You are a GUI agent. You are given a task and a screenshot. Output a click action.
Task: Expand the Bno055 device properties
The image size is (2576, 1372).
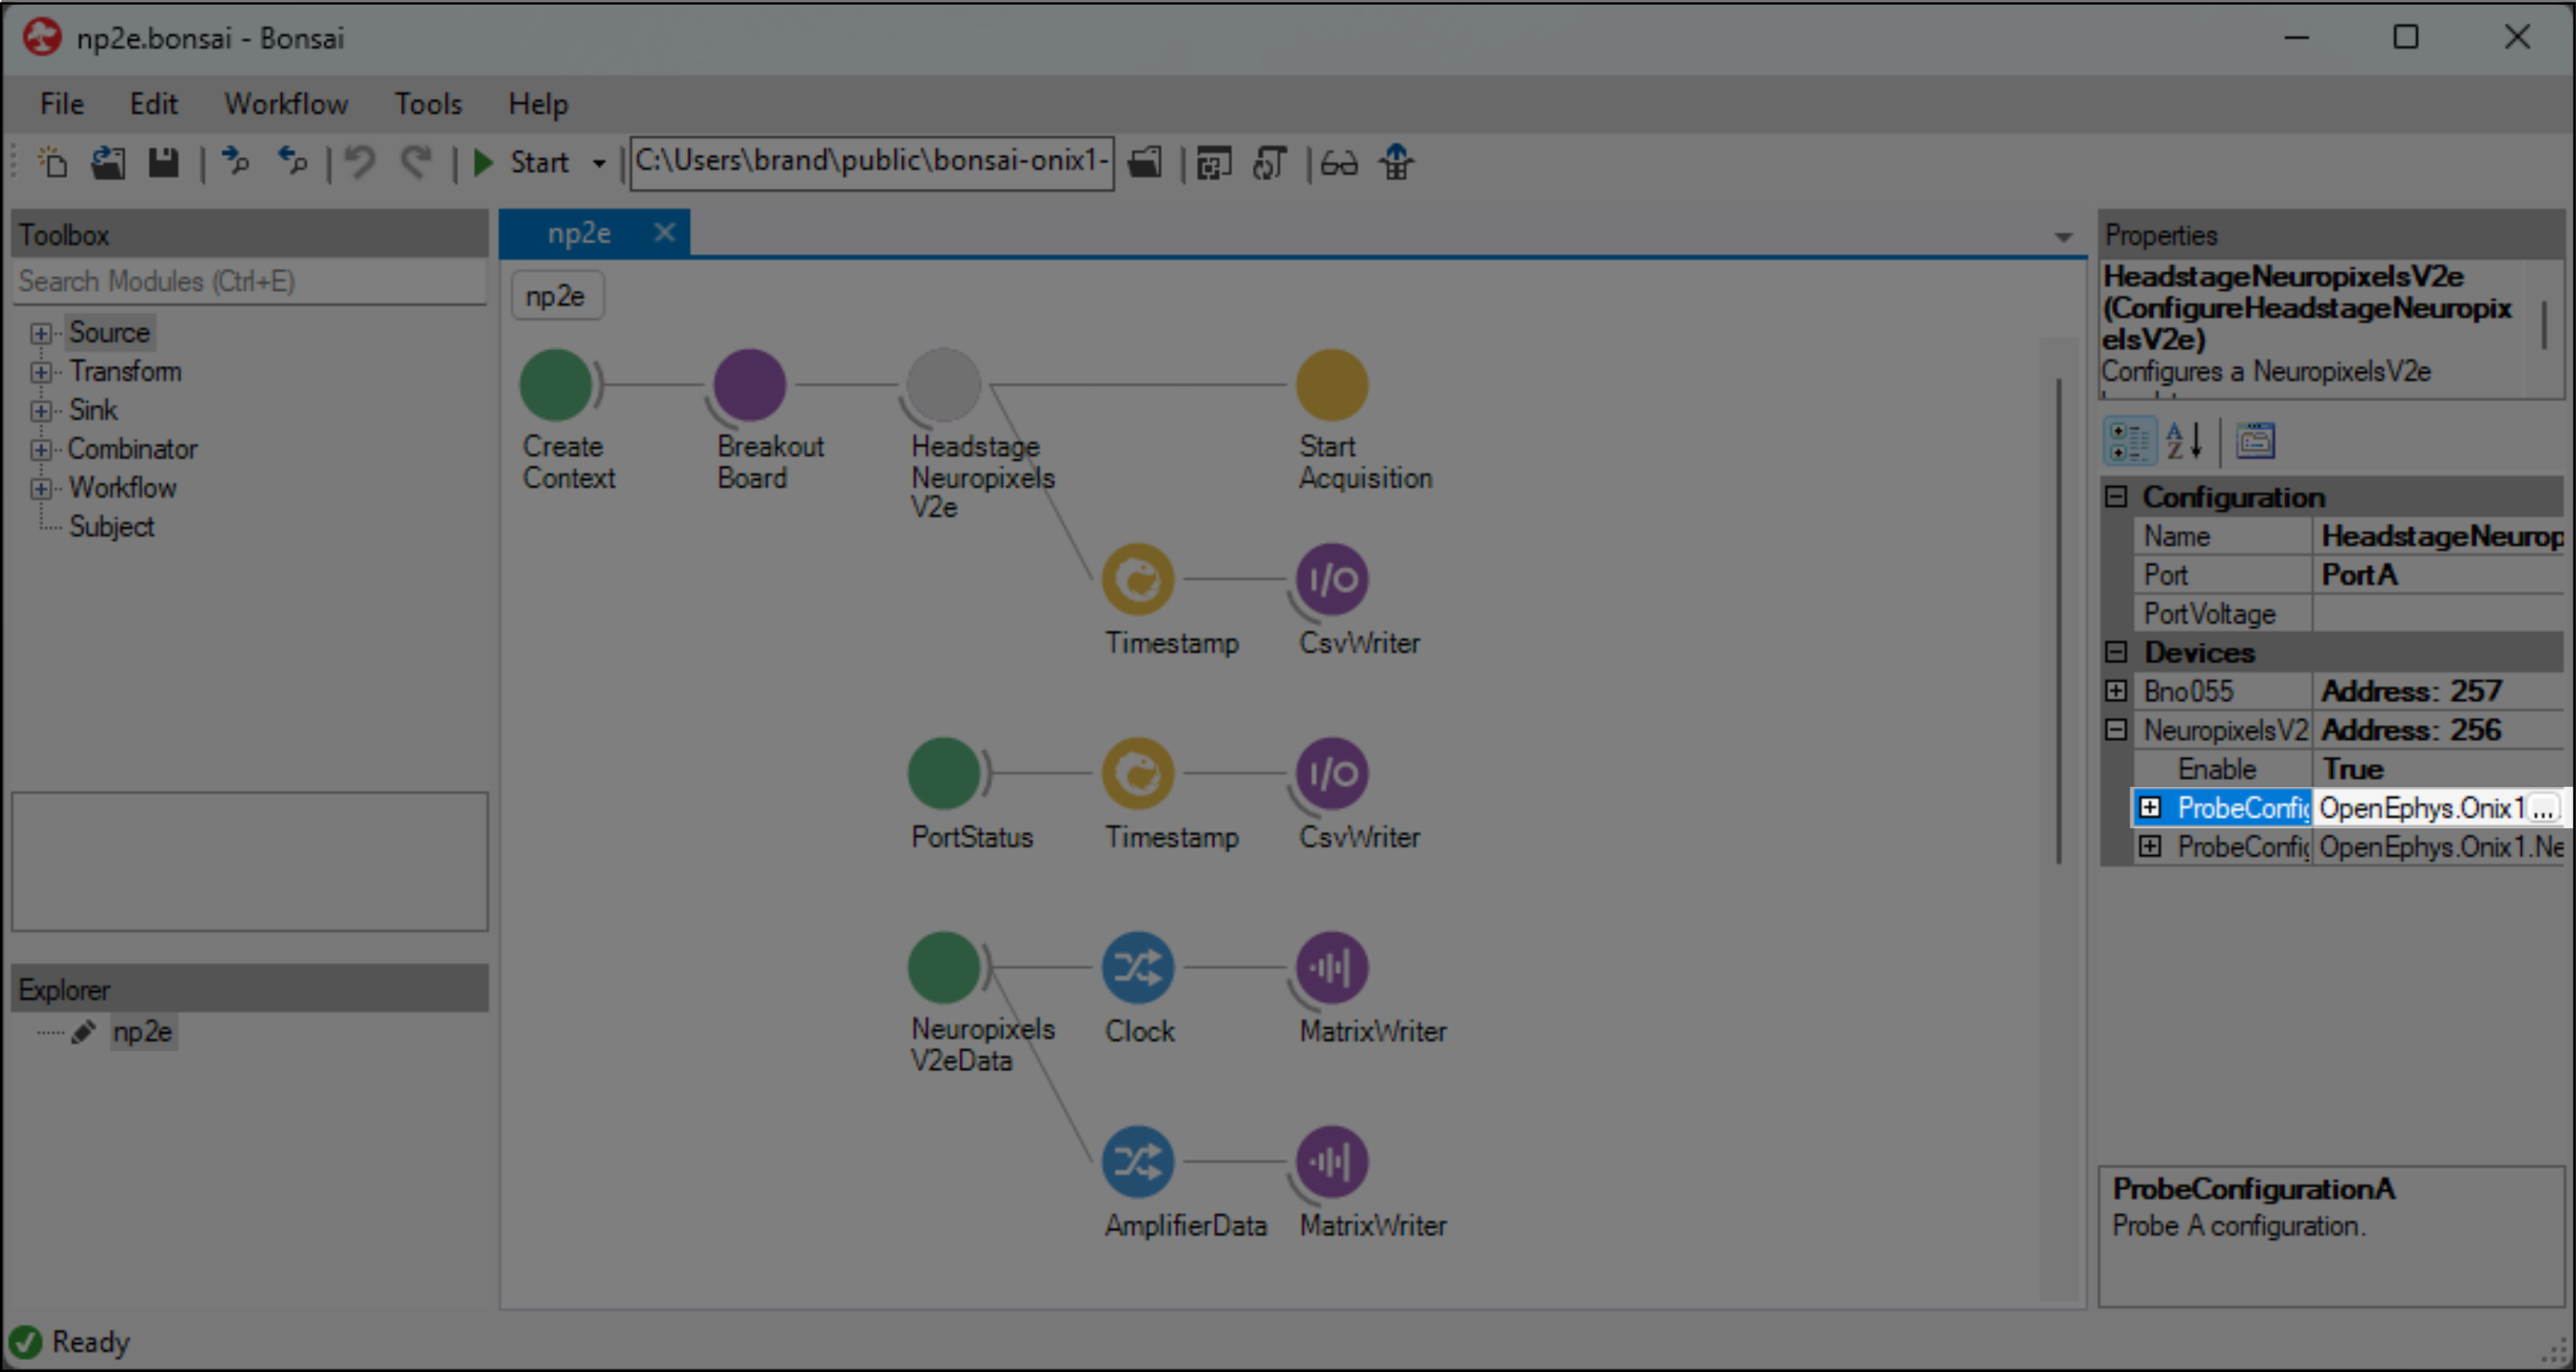pos(2115,691)
